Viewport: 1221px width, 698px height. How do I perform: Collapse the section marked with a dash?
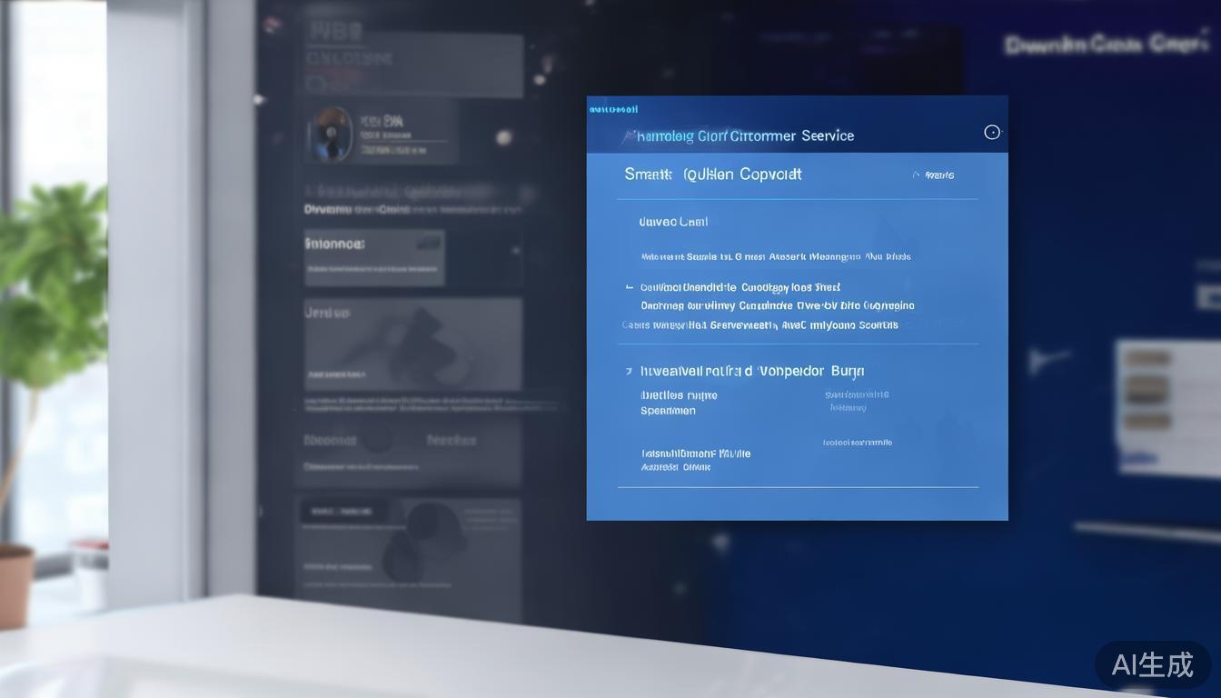tap(630, 287)
